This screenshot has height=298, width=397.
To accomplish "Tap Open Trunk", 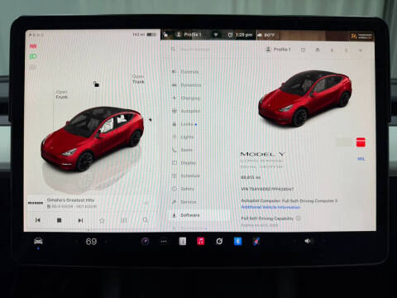I will point(138,79).
